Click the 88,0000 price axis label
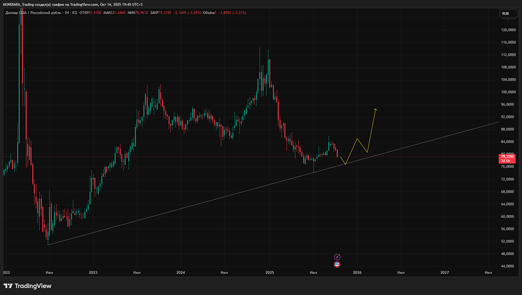522x295 pixels. (508, 129)
